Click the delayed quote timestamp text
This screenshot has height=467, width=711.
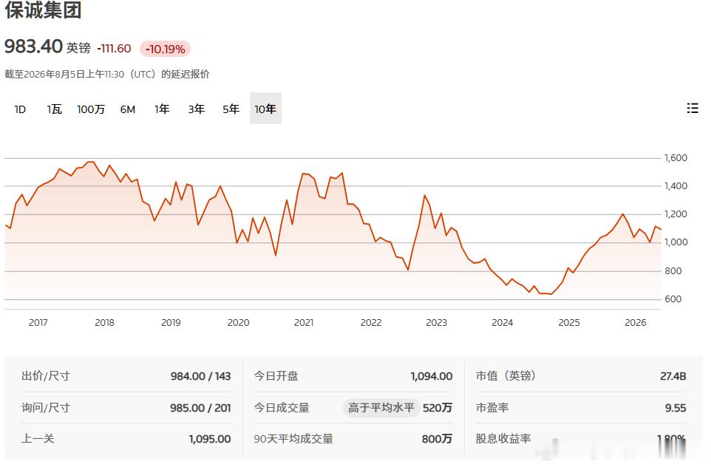107,74
